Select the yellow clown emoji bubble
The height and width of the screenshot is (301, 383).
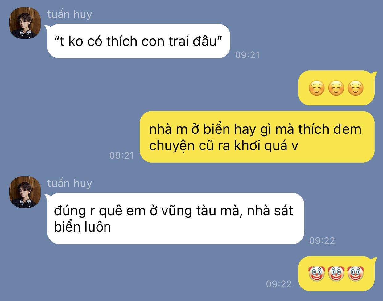[337, 273]
